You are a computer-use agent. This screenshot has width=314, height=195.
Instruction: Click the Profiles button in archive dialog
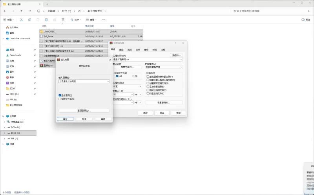click(127, 67)
